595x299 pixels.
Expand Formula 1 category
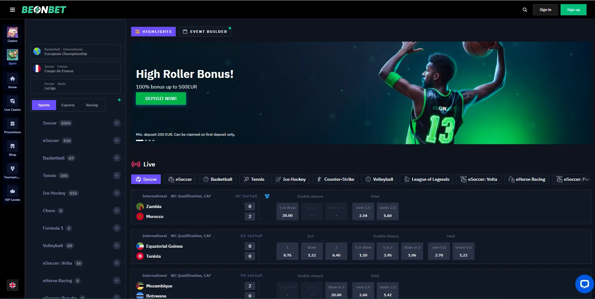point(117,228)
